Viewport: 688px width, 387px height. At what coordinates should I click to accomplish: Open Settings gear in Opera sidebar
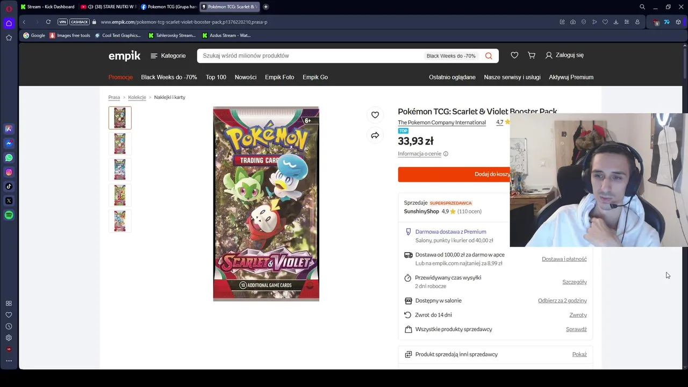[x=9, y=338]
